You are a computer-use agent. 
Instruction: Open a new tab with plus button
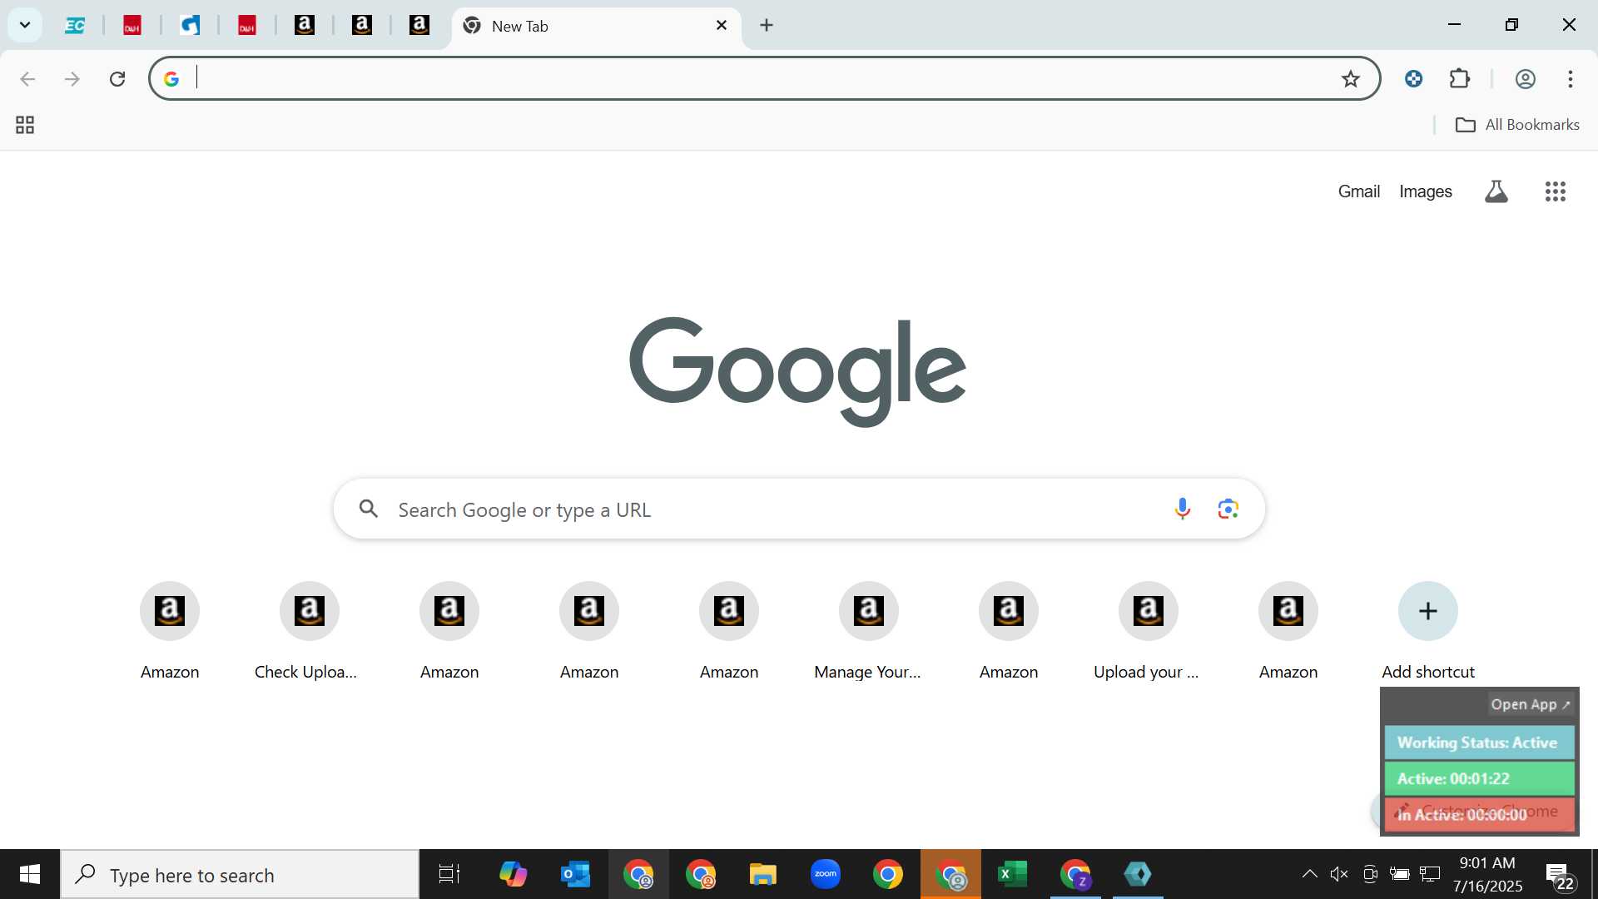pyautogui.click(x=767, y=26)
